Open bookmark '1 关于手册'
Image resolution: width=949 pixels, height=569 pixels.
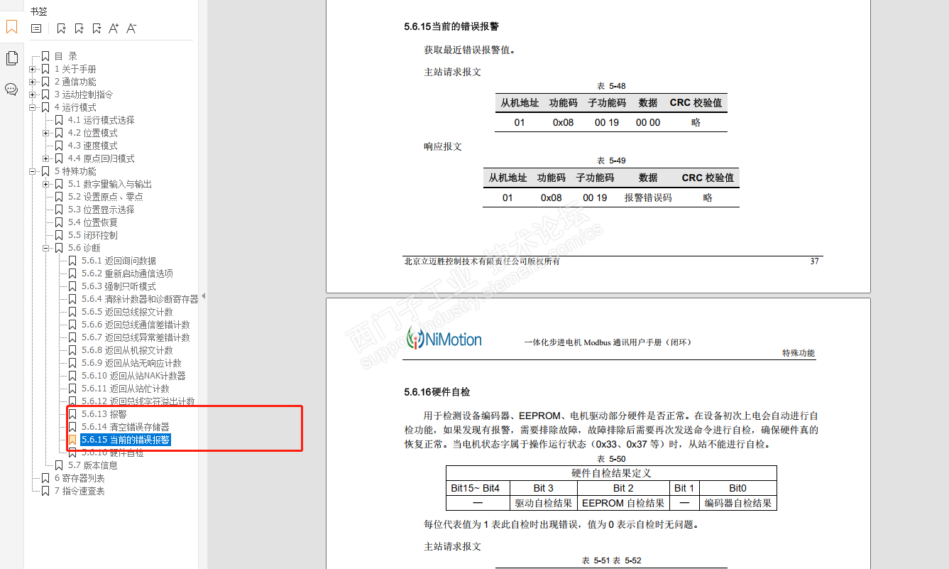click(x=75, y=69)
